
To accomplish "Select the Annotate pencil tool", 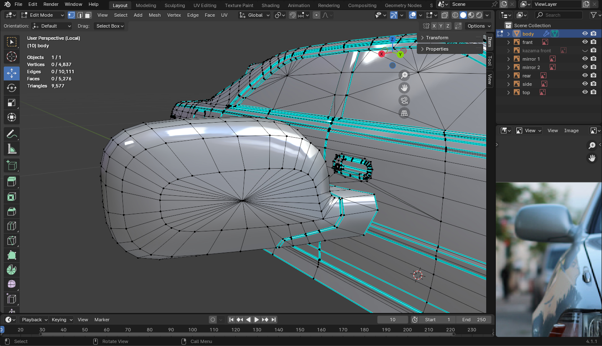I will tap(12, 134).
